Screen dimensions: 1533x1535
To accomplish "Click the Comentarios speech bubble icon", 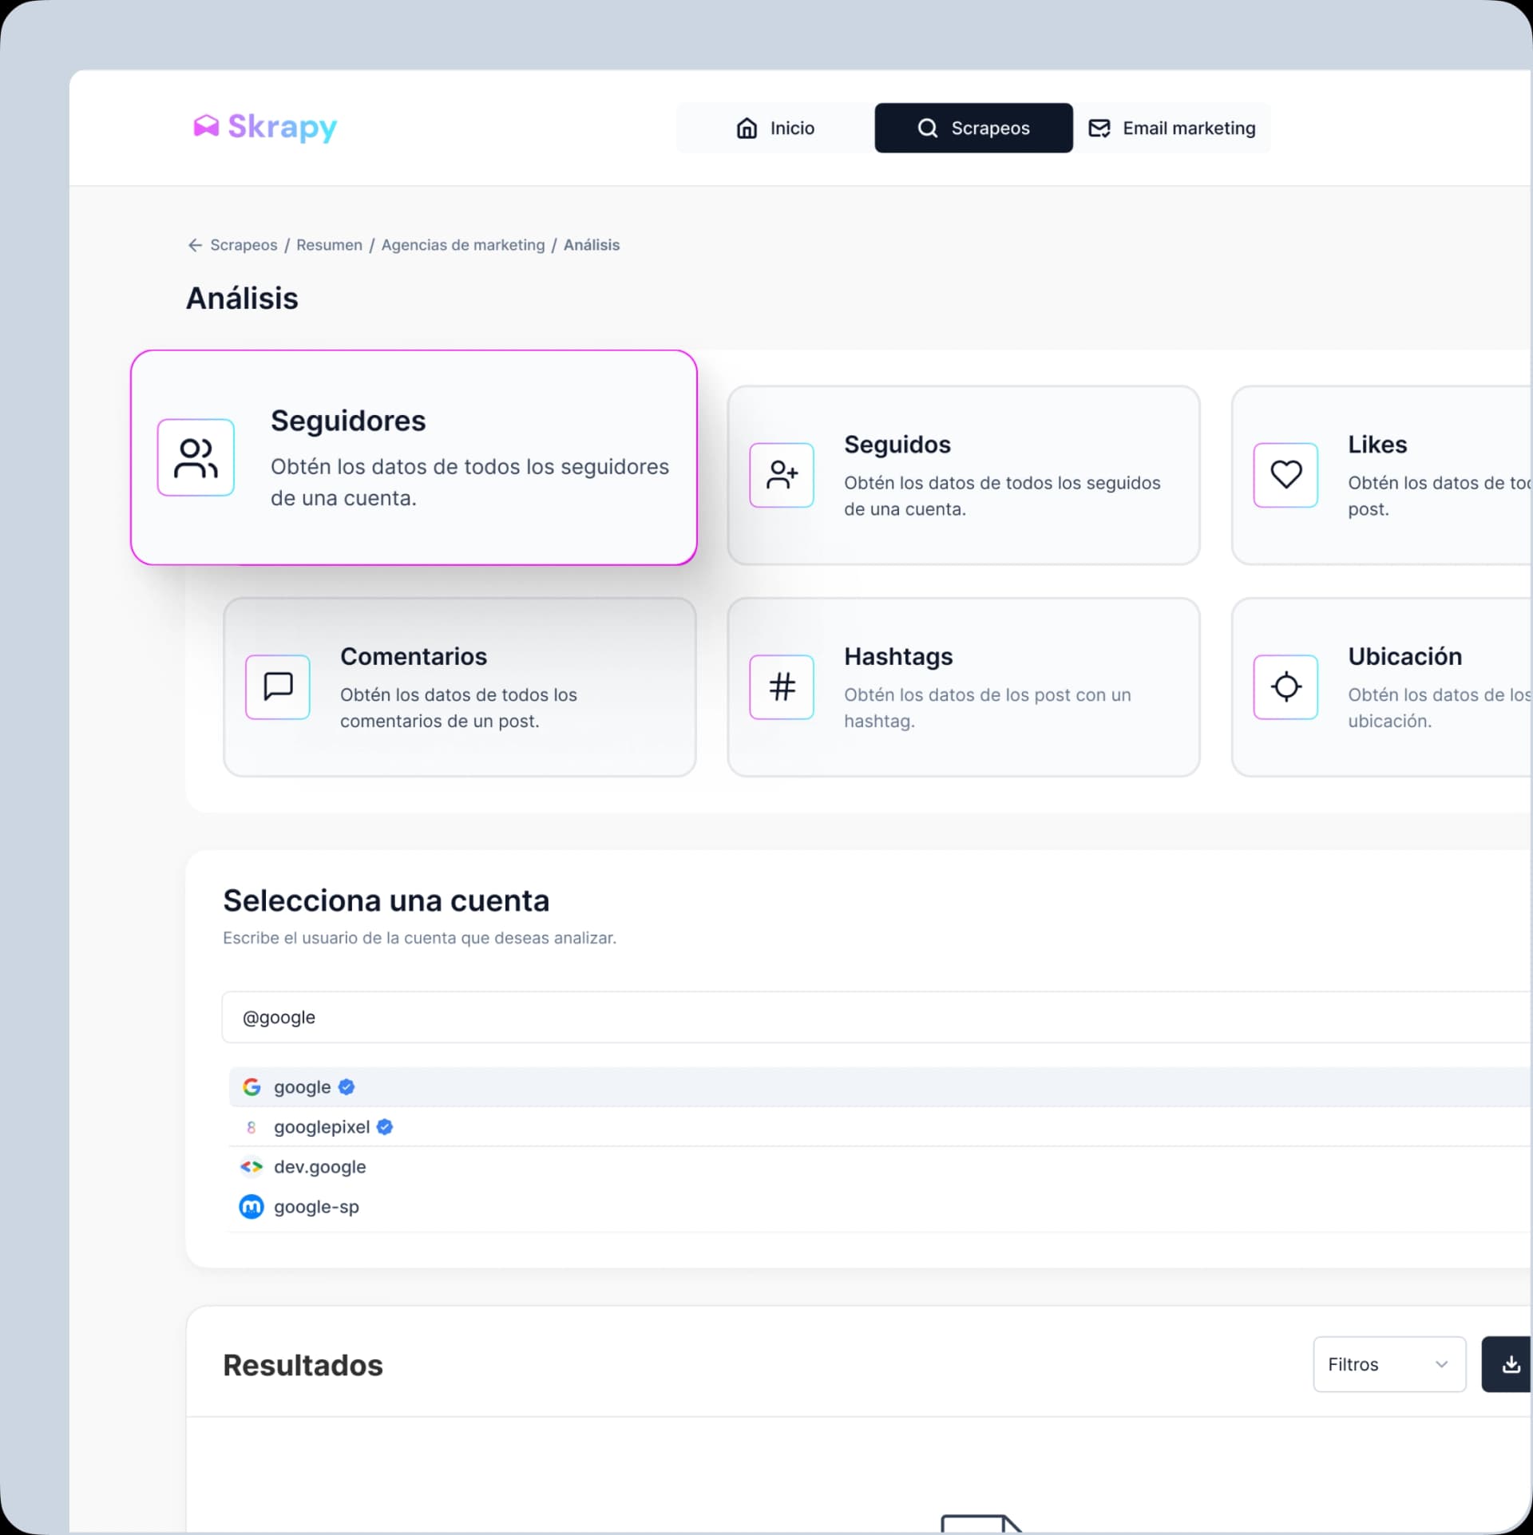I will click(278, 686).
